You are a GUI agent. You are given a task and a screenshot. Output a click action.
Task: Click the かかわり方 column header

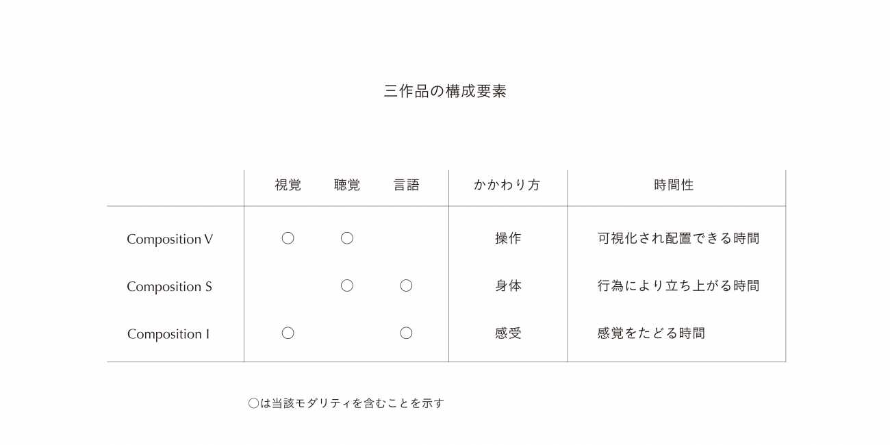(507, 185)
